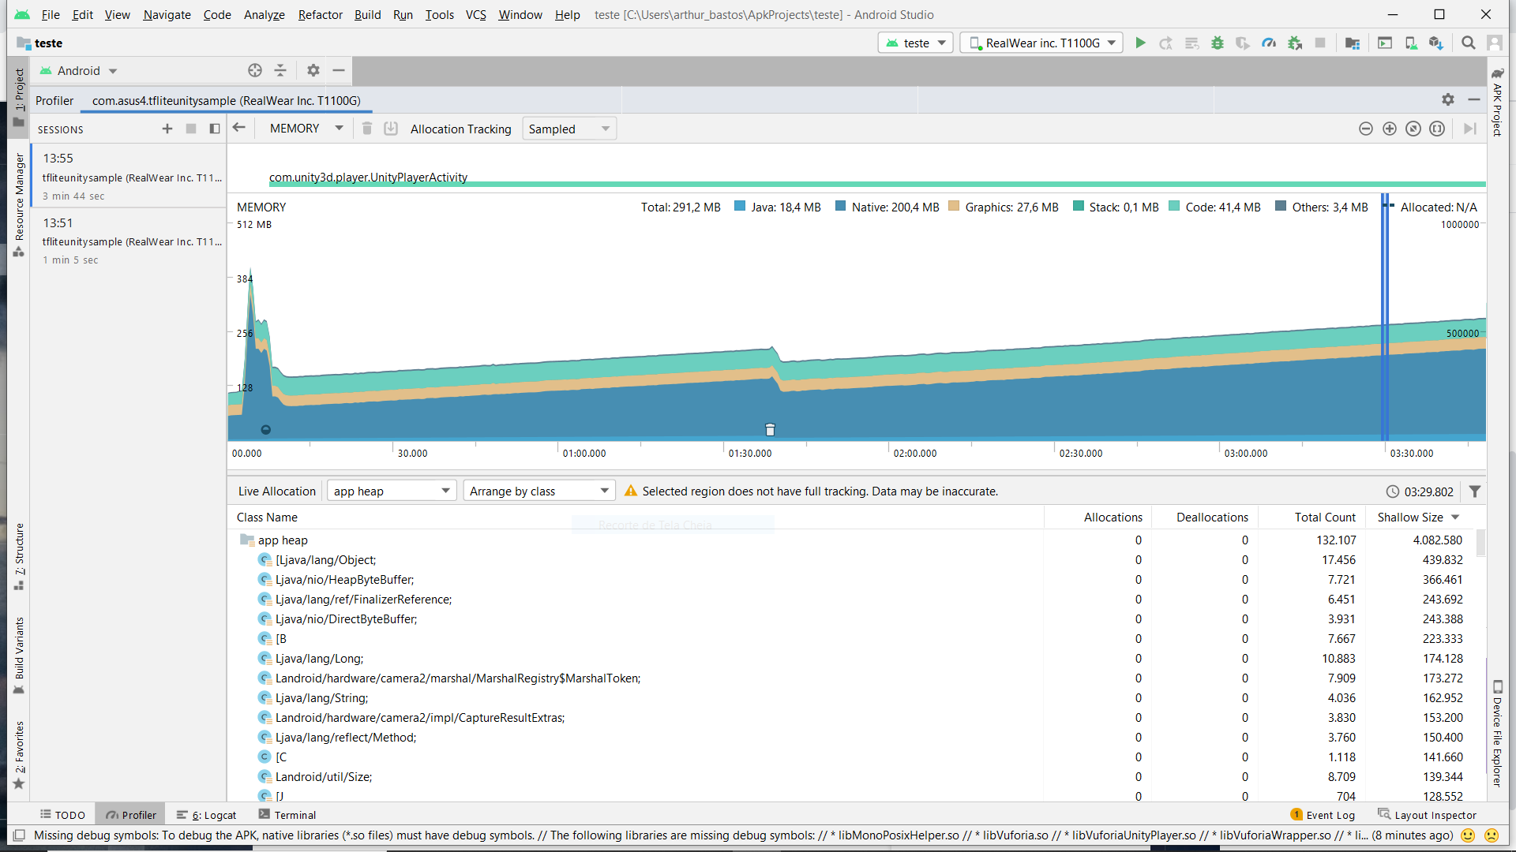
Task: Open Project tool window gear options
Action: click(x=313, y=70)
